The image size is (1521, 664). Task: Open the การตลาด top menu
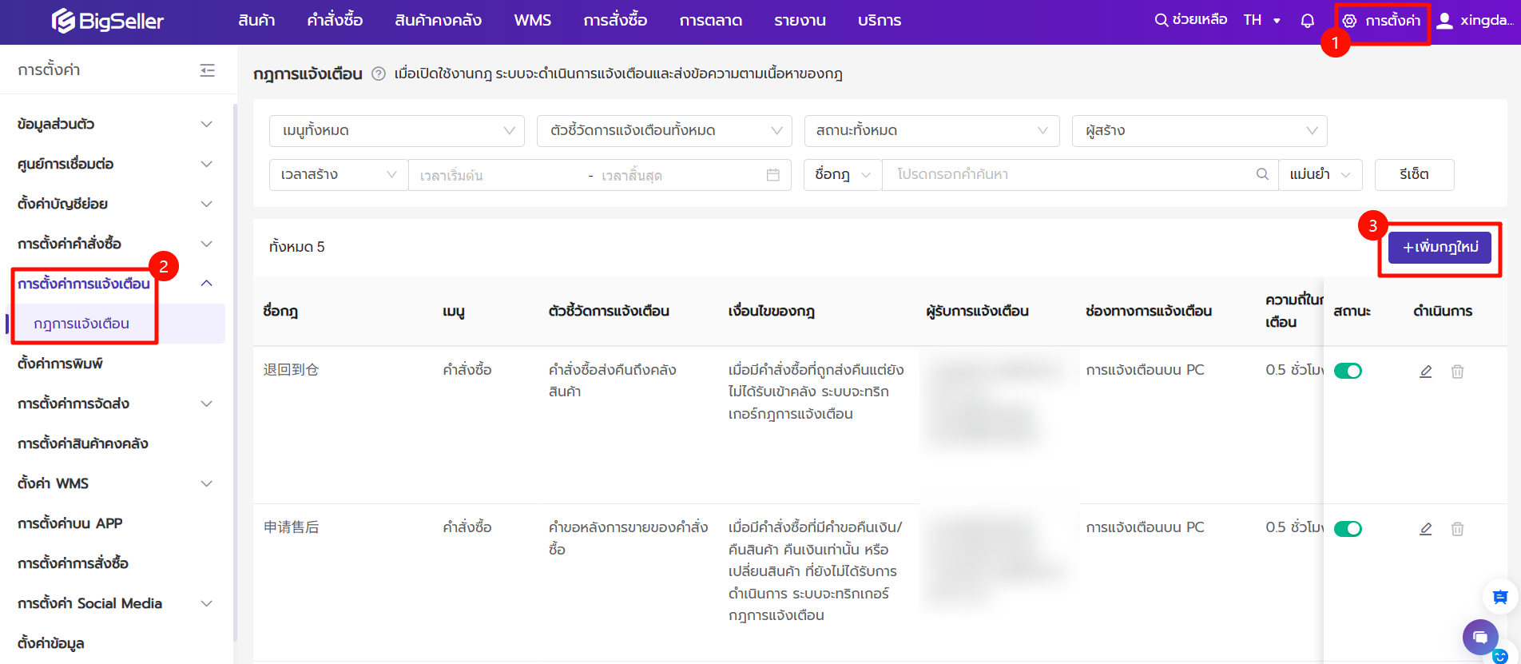click(x=711, y=21)
